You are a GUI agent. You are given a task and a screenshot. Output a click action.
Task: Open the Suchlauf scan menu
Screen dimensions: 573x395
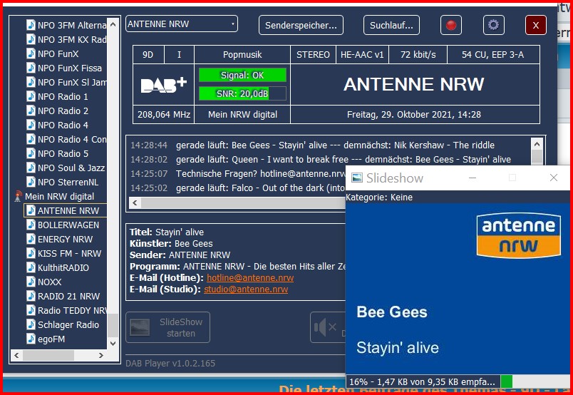[391, 25]
